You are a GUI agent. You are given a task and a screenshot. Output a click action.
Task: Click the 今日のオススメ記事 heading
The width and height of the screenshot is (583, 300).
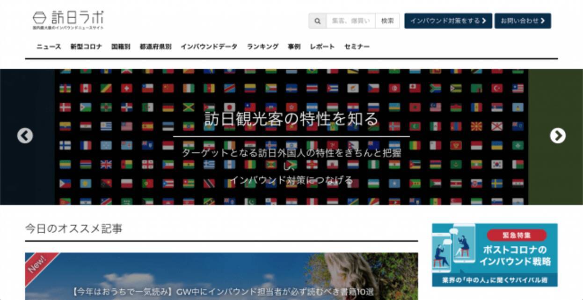click(x=74, y=229)
